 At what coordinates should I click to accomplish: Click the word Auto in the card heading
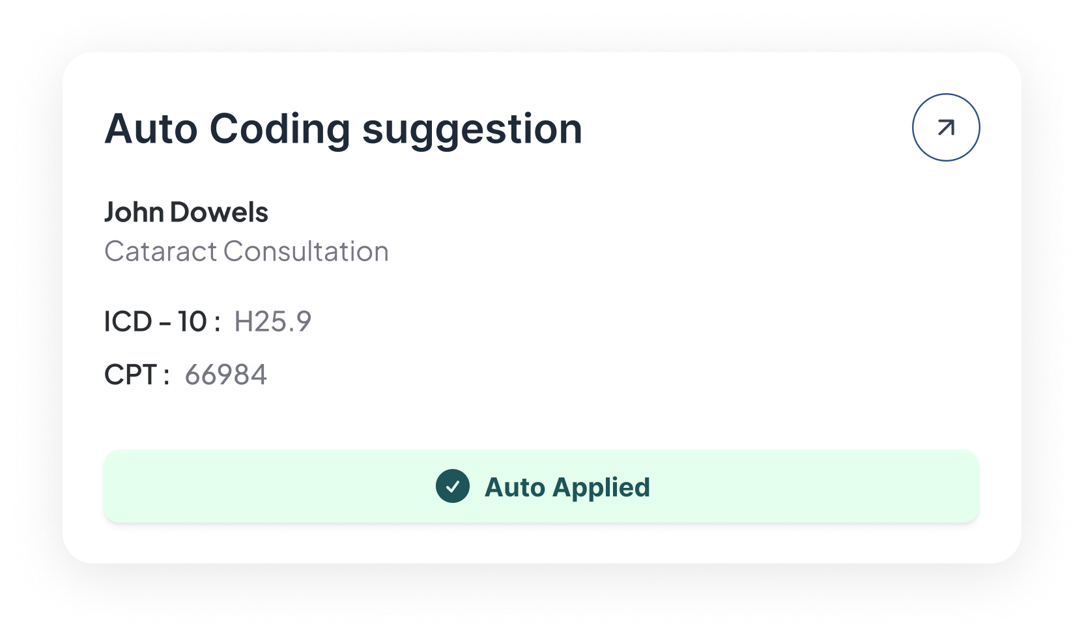151,129
